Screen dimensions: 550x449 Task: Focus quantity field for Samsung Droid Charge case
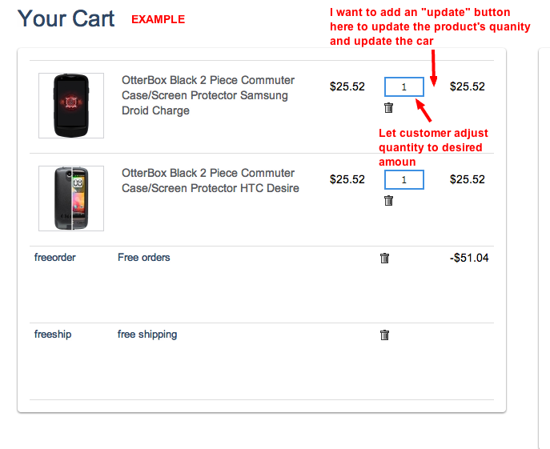click(x=403, y=87)
